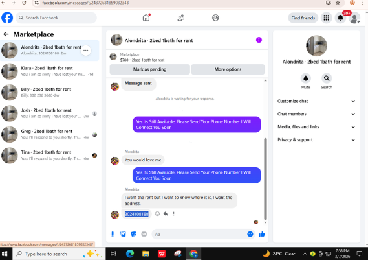Image resolution: width=368 pixels, height=260 pixels.
Task: Open the Greg 2bed 1bath conversation
Action: point(50,134)
